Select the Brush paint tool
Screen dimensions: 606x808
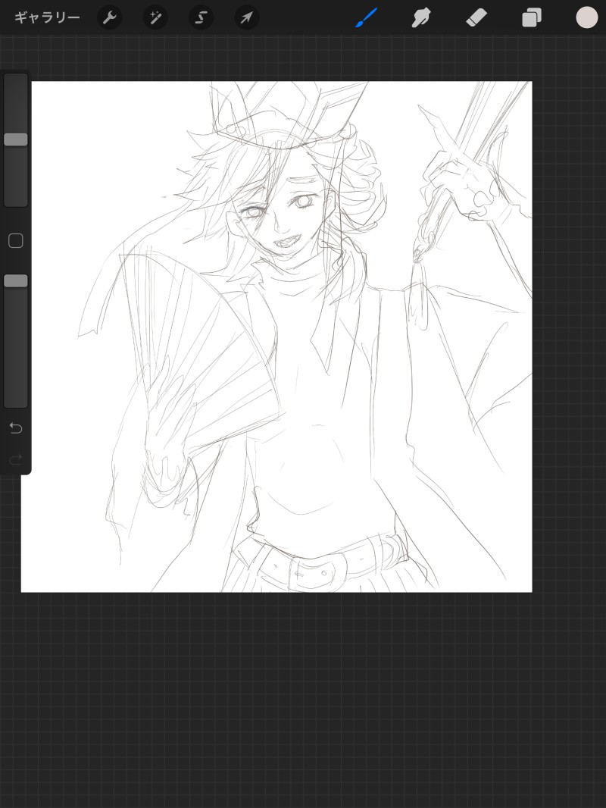coord(367,18)
